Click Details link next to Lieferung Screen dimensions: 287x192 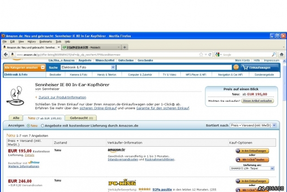tap(30, 155)
